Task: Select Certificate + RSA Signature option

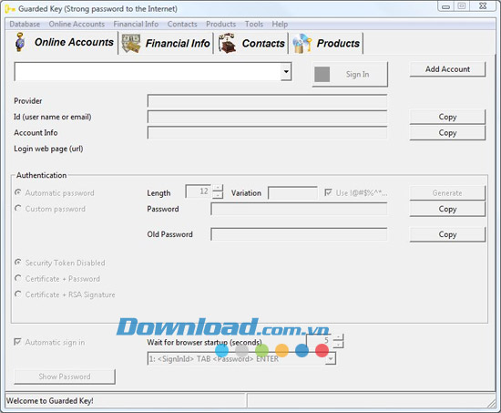Action: 18,294
